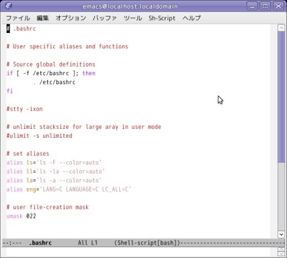Click the editor vertical scrollbar thumb
The image size is (287, 258).
281,97
